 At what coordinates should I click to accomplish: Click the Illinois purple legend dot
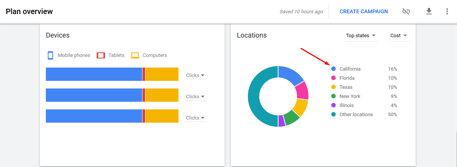[333, 106]
